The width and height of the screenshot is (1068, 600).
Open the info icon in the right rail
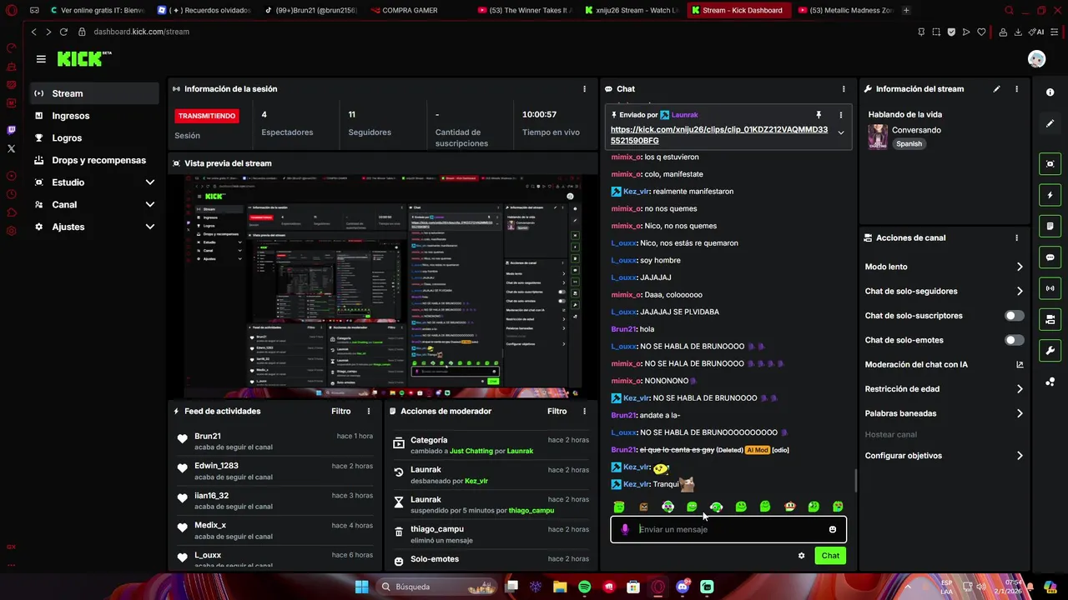[1050, 92]
